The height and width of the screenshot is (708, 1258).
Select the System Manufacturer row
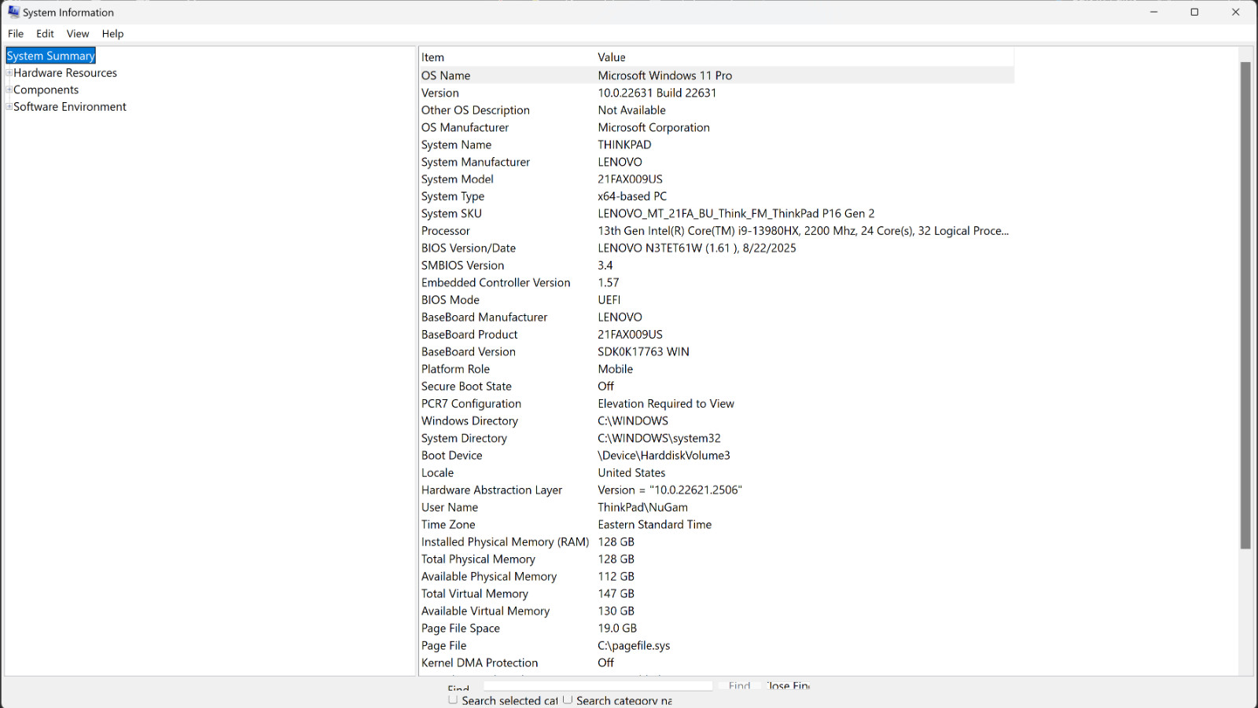716,162
